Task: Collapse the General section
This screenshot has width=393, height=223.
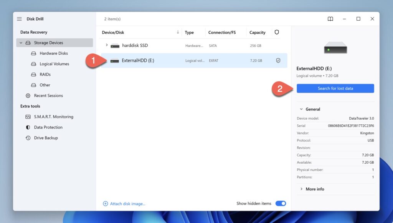Action: click(301, 109)
